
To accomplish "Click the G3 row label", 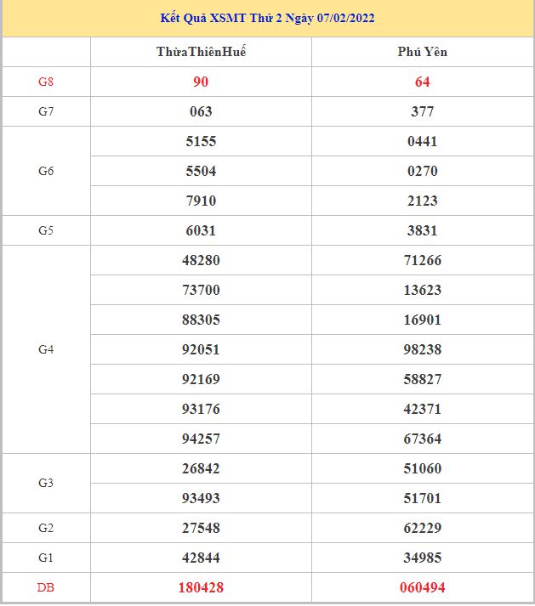I will 46,483.
